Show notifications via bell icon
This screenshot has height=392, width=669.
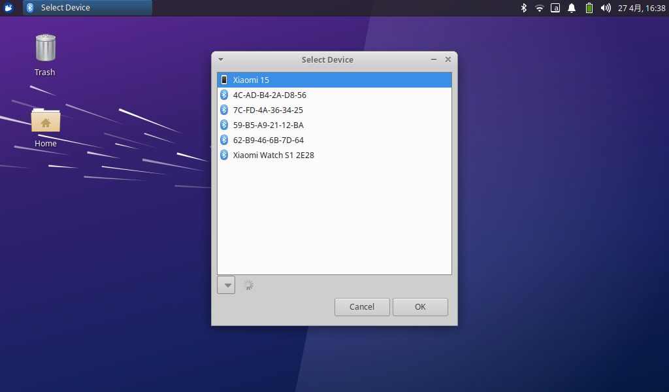[572, 8]
